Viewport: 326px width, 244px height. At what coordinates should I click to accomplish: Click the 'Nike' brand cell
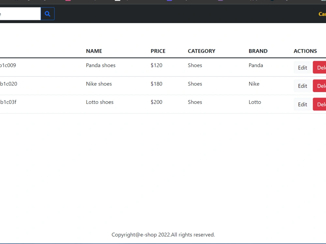(254, 84)
